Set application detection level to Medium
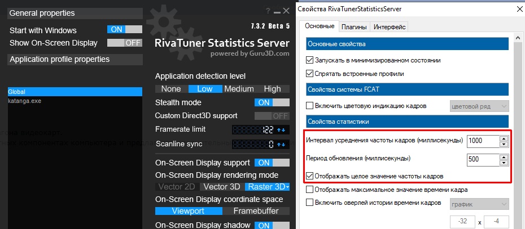Screen dimensions: 525x229 pos(239,89)
